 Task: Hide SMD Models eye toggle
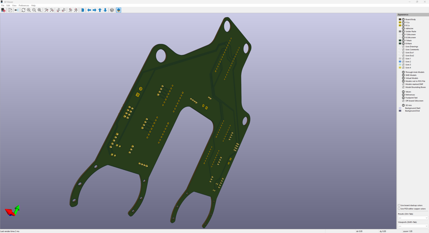[403, 75]
